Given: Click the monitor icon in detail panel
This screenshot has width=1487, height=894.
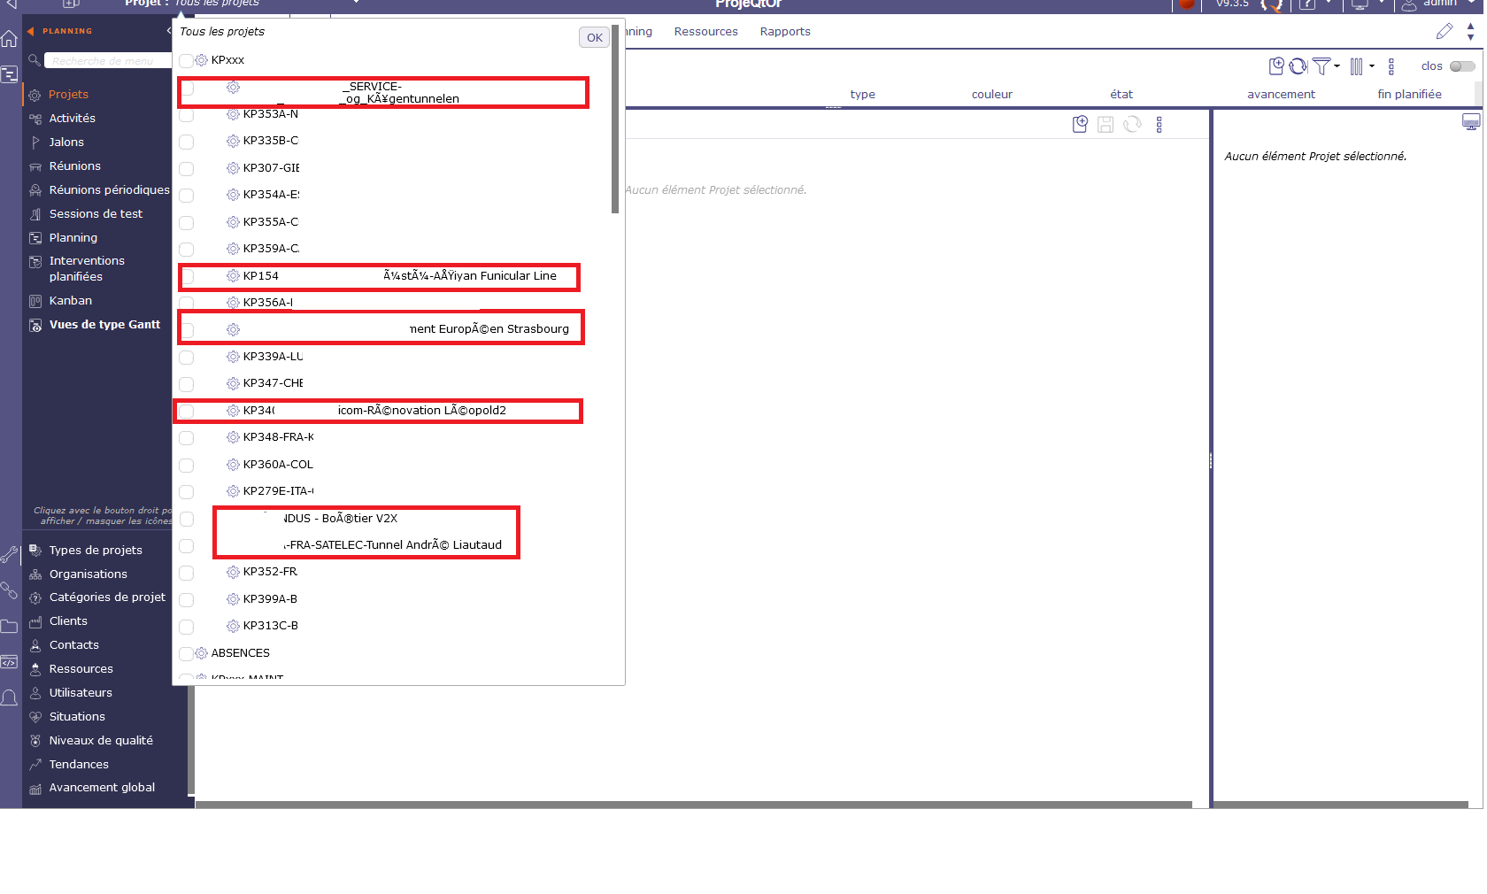Looking at the screenshot, I should pos(1470,122).
